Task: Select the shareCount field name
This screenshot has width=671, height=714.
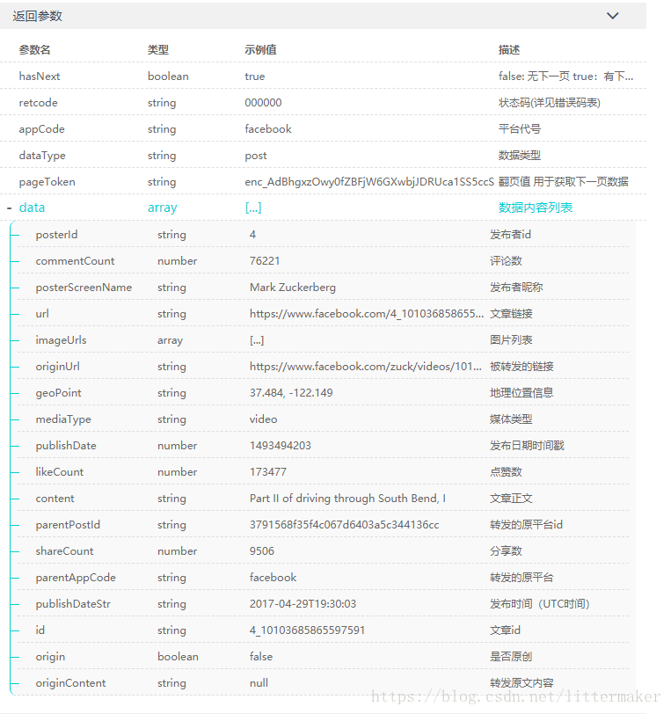Action: [x=65, y=551]
